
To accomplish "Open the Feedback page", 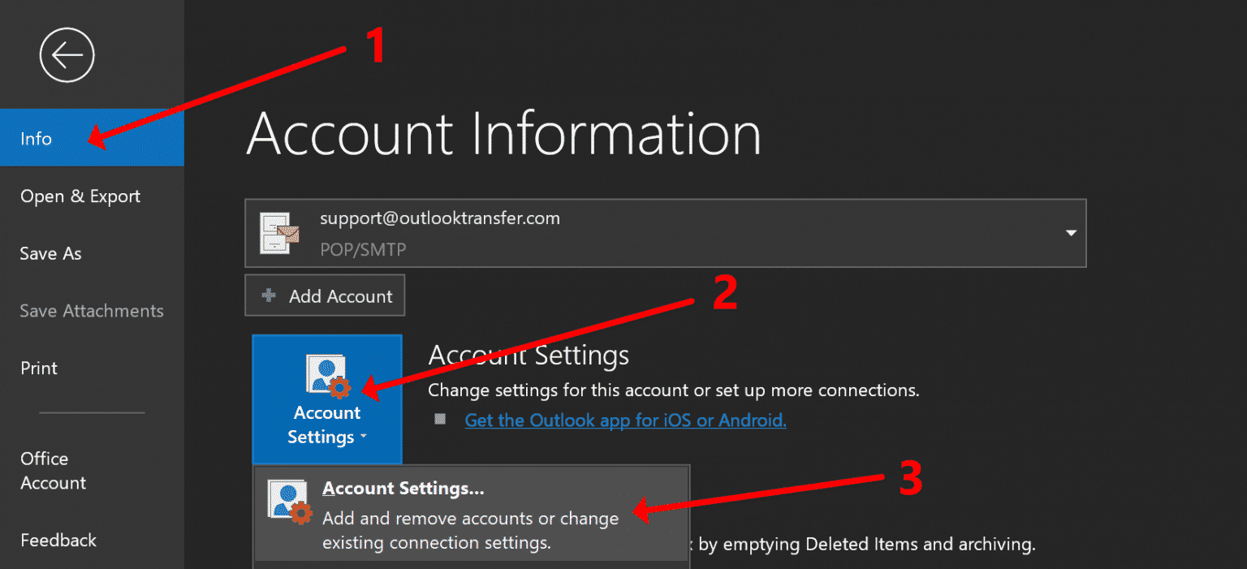I will 58,540.
